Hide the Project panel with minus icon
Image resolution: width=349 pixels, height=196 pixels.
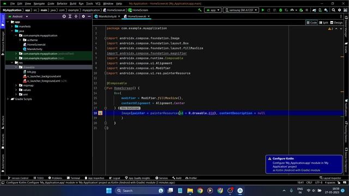pyautogui.click(x=89, y=16)
